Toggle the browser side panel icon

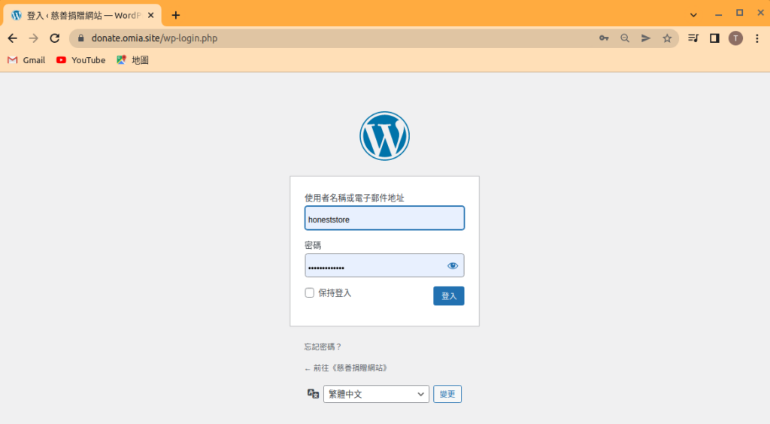point(714,38)
